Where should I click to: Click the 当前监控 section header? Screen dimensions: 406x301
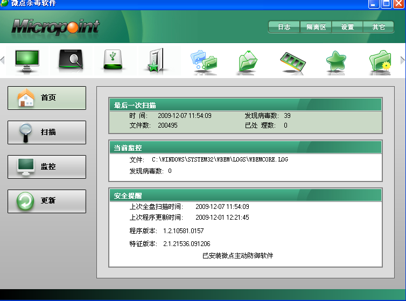245,148
